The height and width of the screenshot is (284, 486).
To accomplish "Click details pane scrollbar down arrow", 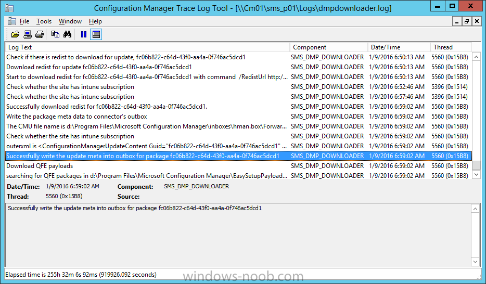I will pos(475,262).
